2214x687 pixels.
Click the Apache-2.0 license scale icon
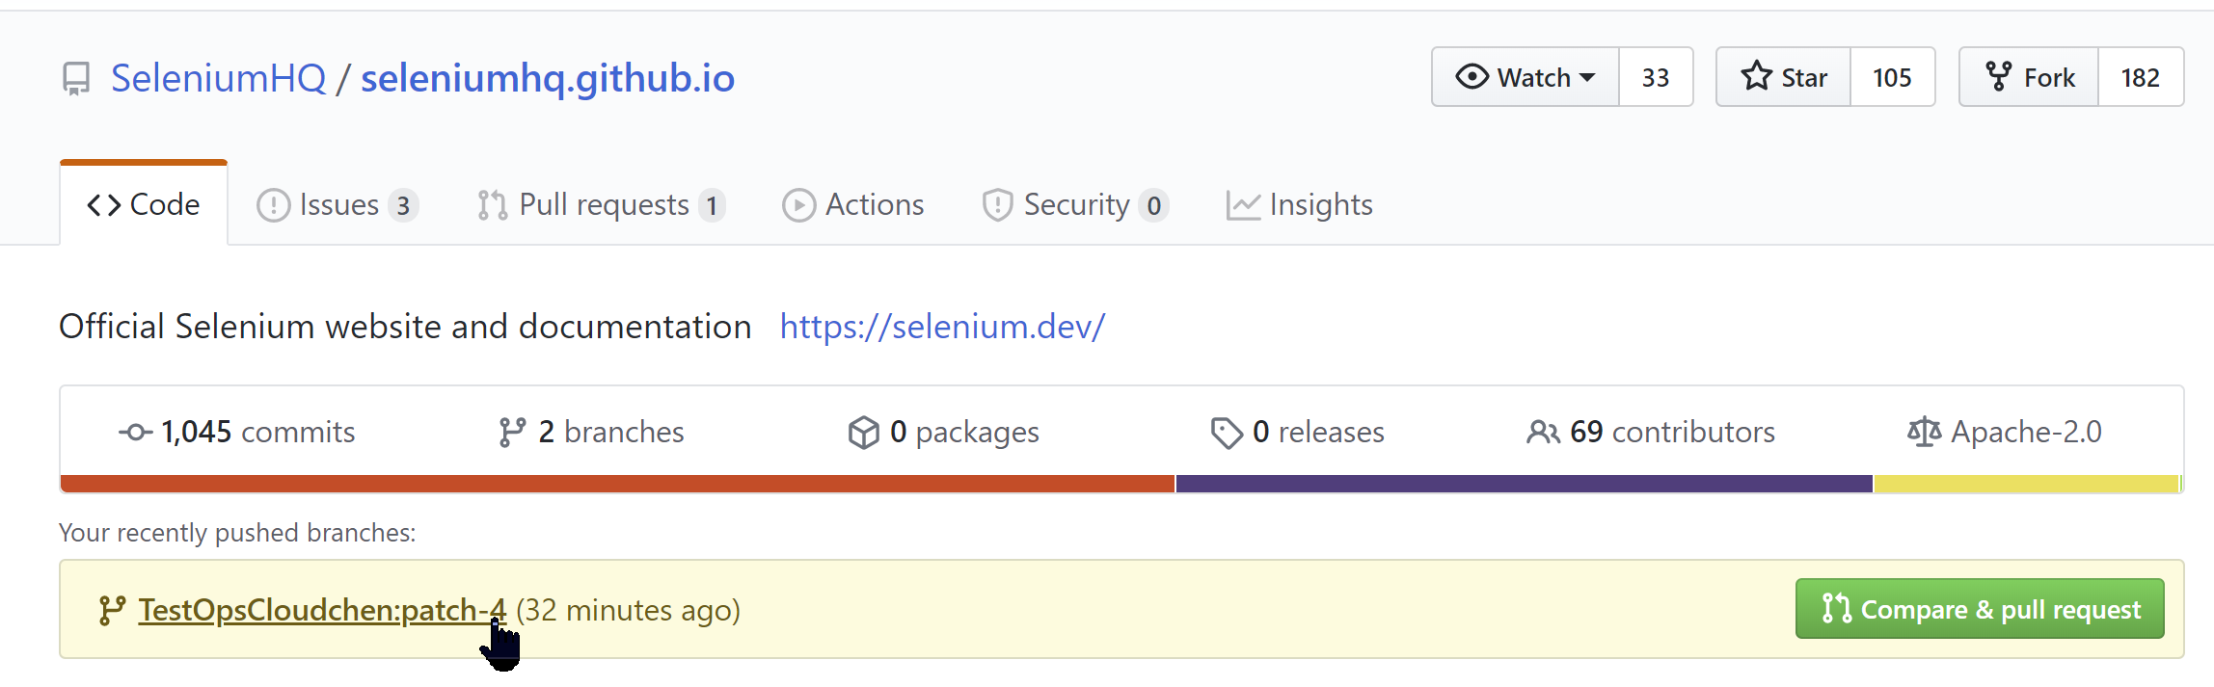(x=1924, y=433)
